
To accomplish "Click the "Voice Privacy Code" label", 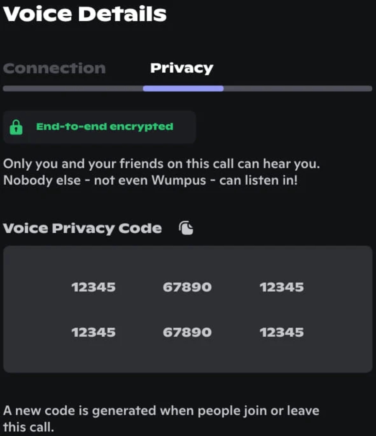I will [82, 228].
